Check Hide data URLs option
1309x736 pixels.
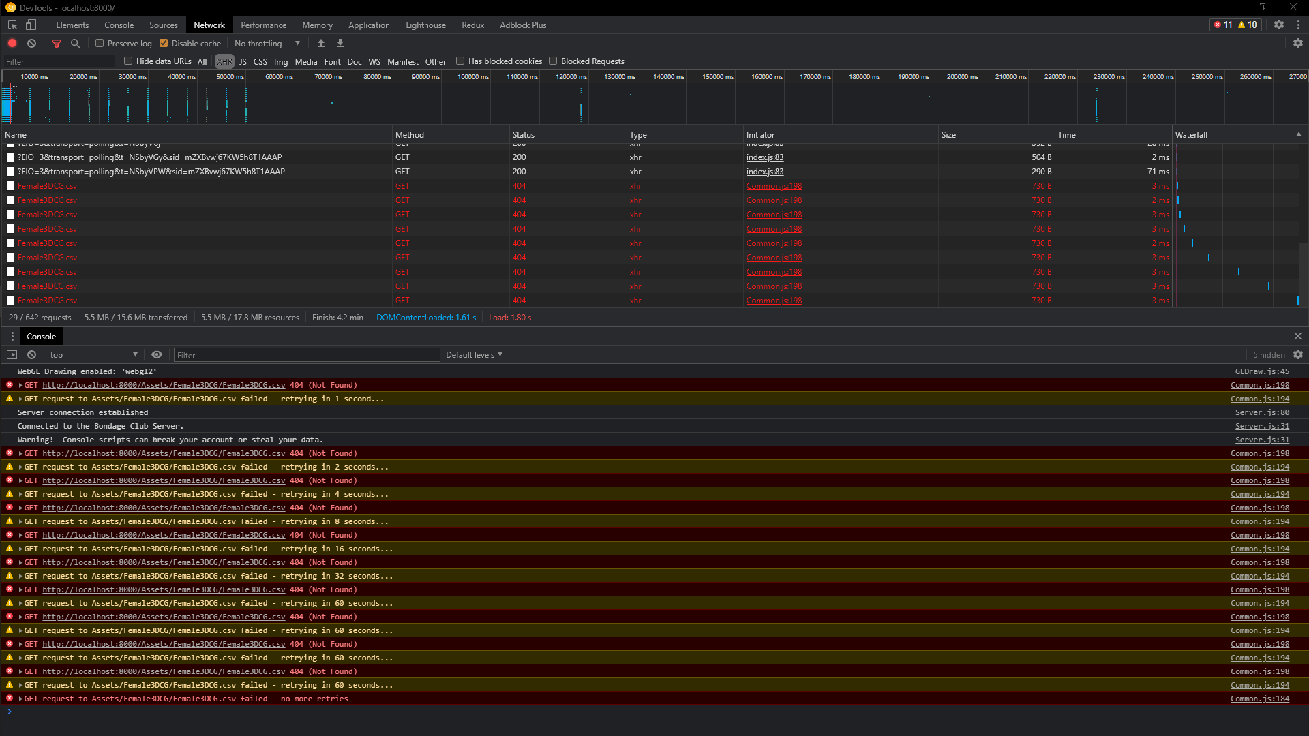point(128,61)
